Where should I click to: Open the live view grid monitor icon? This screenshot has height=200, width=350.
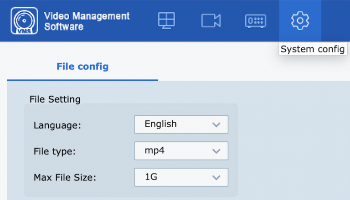[166, 21]
